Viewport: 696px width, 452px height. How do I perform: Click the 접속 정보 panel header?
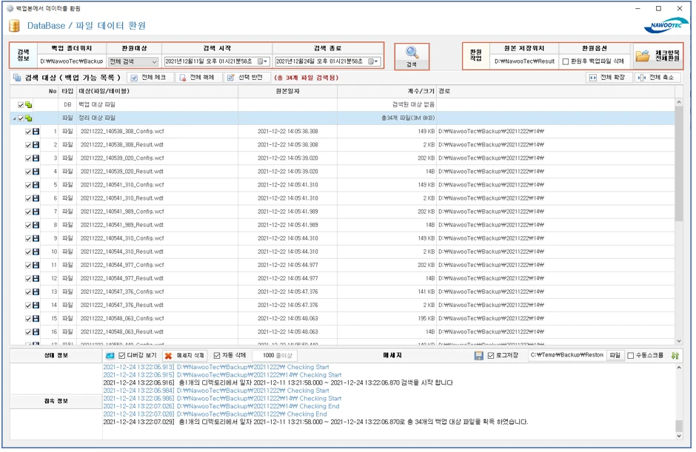[x=56, y=401]
